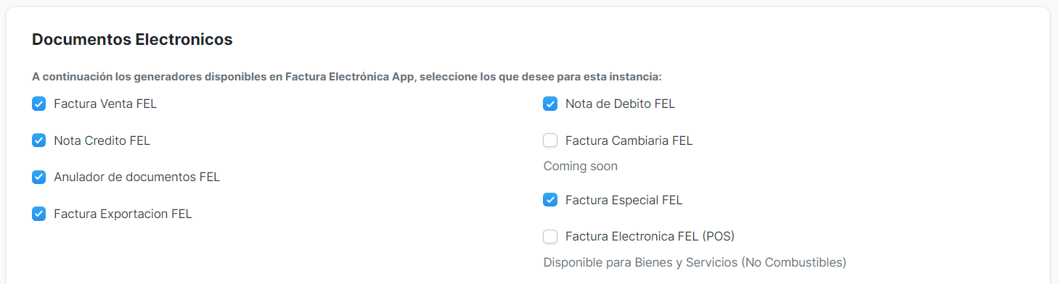Click the "Disponible para Bienes y Servicios" note
1059x284 pixels.
pos(695,262)
